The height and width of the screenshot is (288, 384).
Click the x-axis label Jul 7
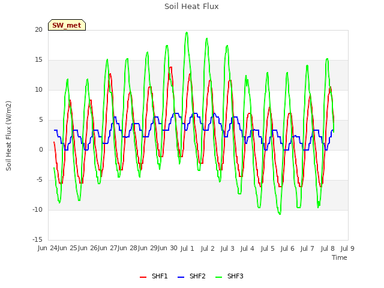pyautogui.click(x=307, y=248)
